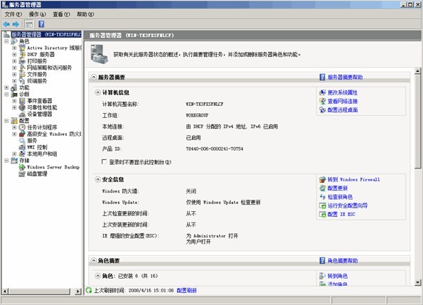Open the 配置远程桌面 link

pos(343,109)
